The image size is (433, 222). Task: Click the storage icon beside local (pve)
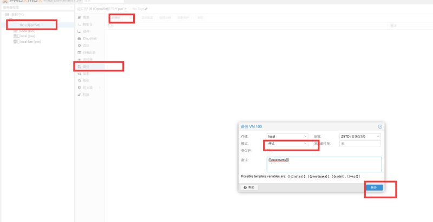click(15, 36)
